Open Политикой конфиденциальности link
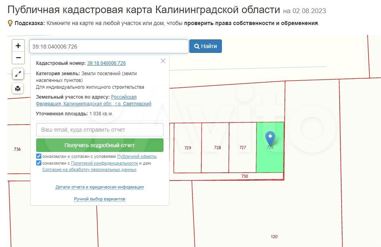Image resolution: width=381 pixels, height=247 pixels. click(104, 163)
